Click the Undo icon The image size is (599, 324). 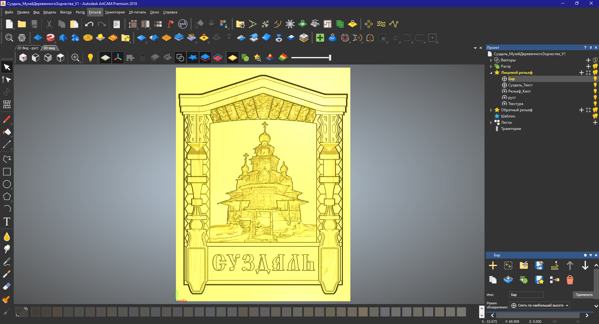(89, 24)
